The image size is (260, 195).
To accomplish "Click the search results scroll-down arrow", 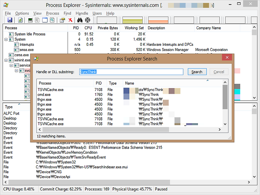I will (225, 124).
